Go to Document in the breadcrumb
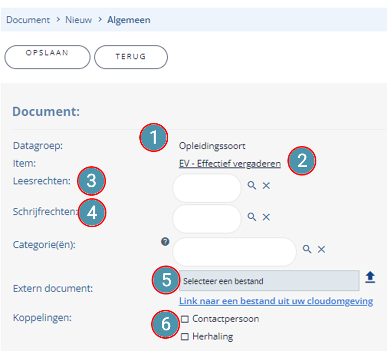The height and width of the screenshot is (351, 387). coord(28,20)
